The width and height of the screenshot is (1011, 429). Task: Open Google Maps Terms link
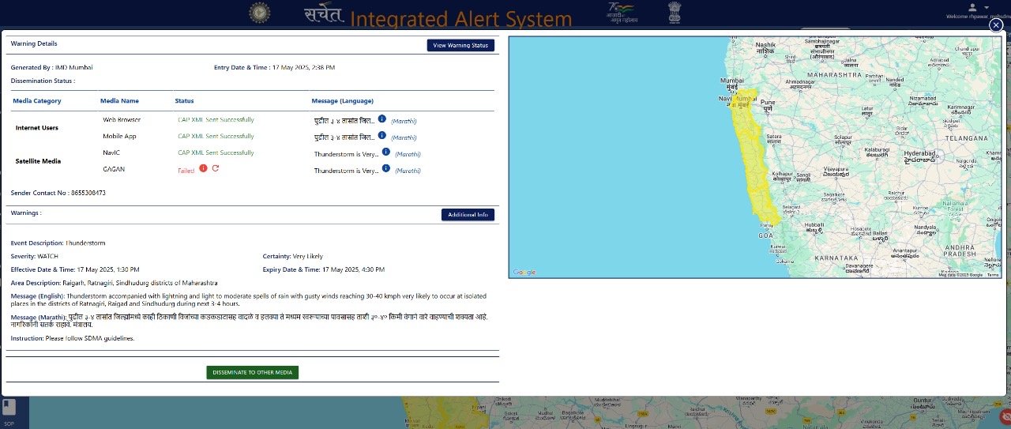pyautogui.click(x=993, y=275)
